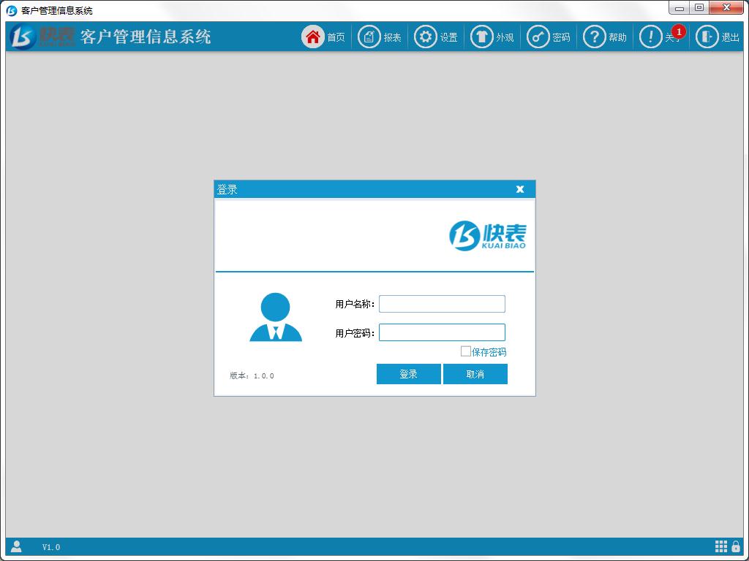Maximize the application window

[699, 7]
